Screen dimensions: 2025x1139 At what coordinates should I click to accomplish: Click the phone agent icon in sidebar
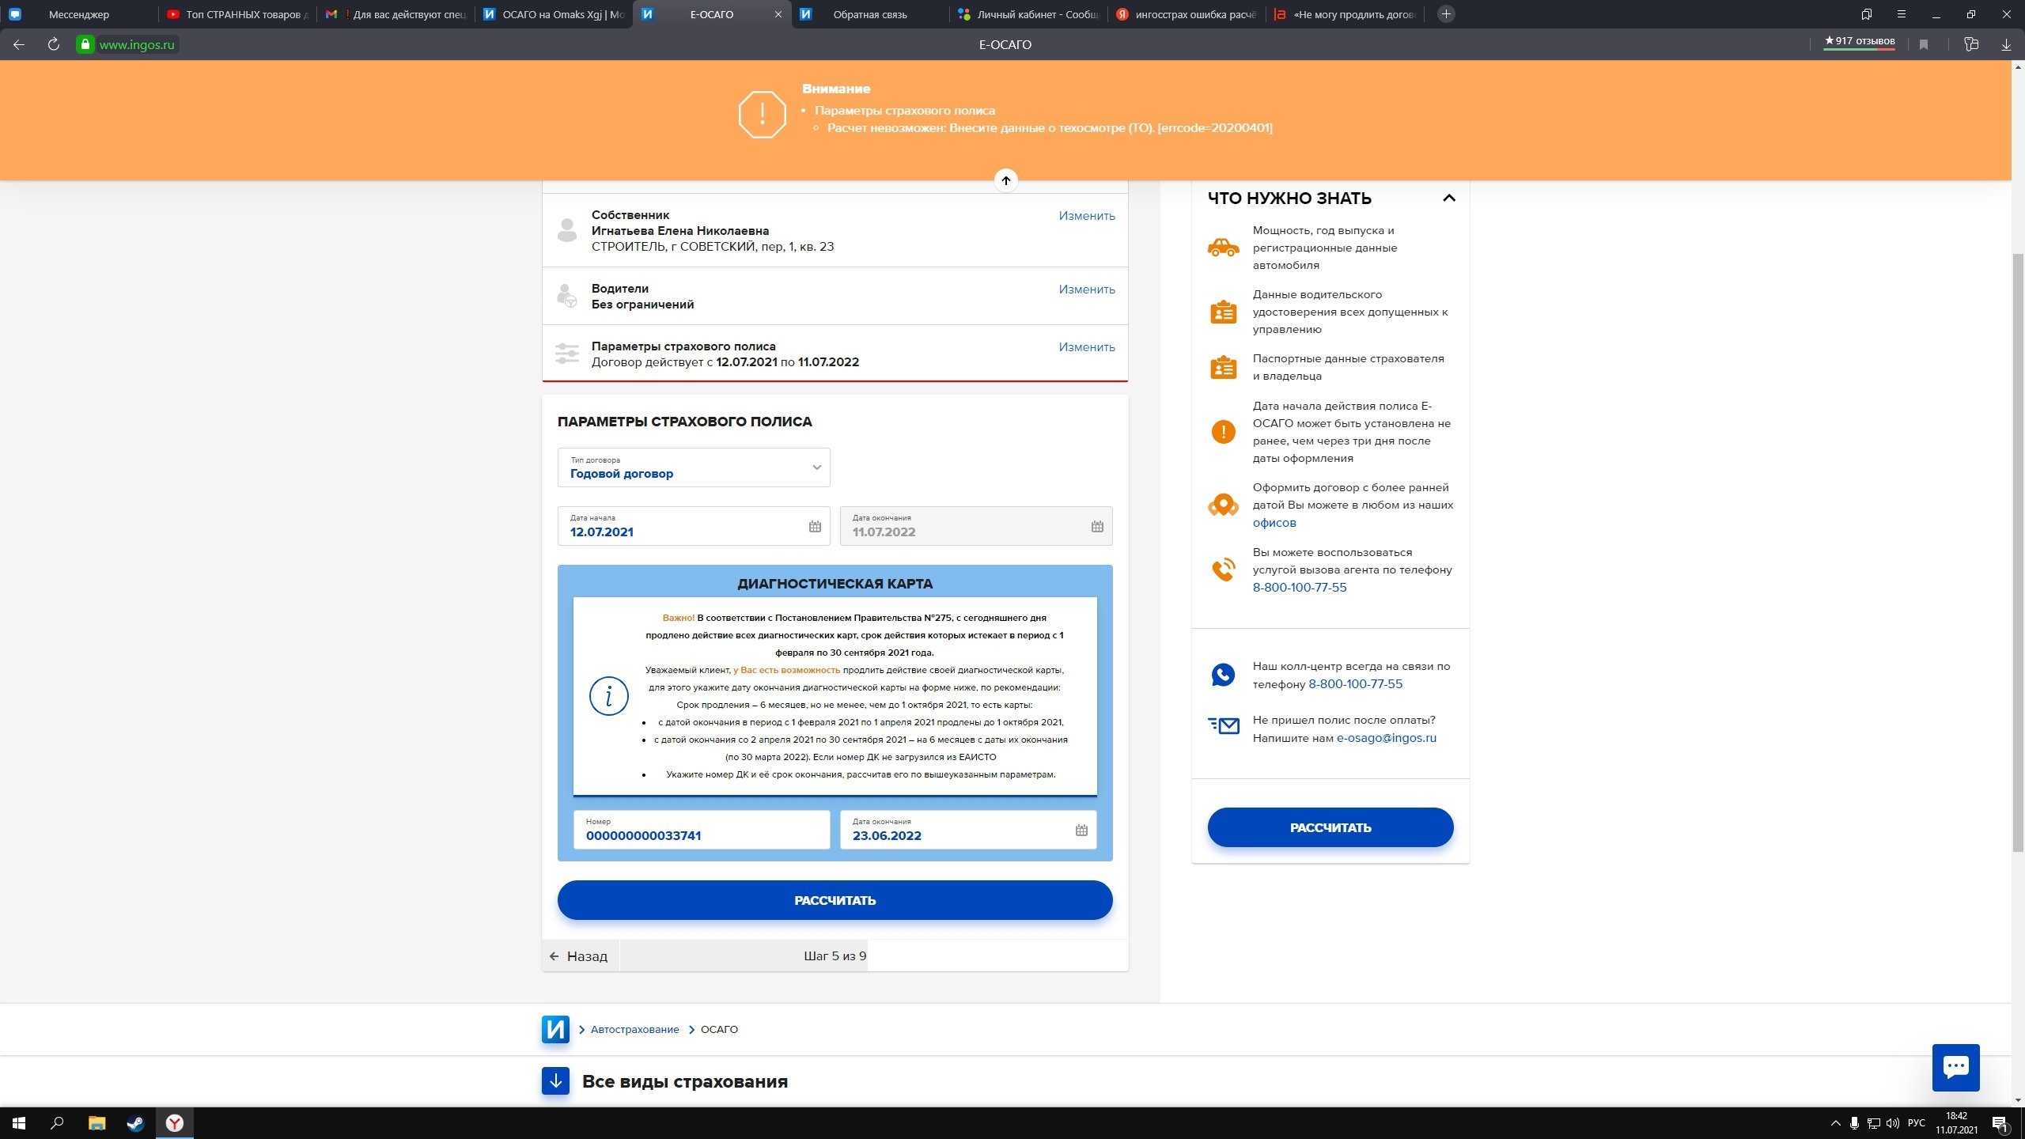(x=1223, y=569)
